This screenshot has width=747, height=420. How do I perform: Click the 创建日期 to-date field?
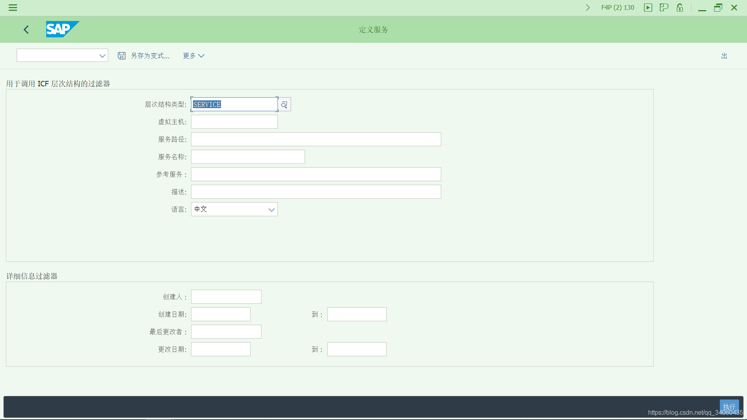(357, 315)
